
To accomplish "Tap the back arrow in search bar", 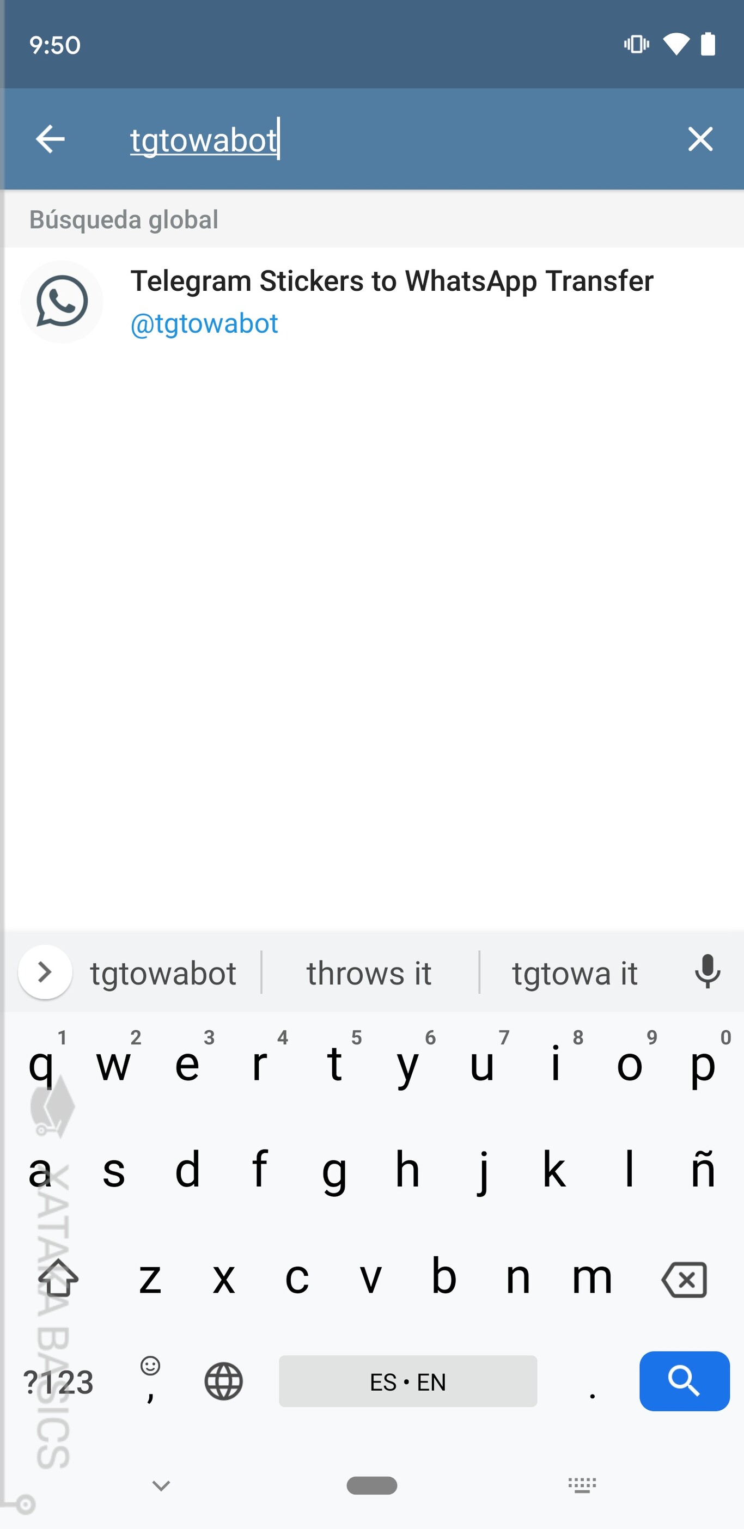I will tap(50, 139).
